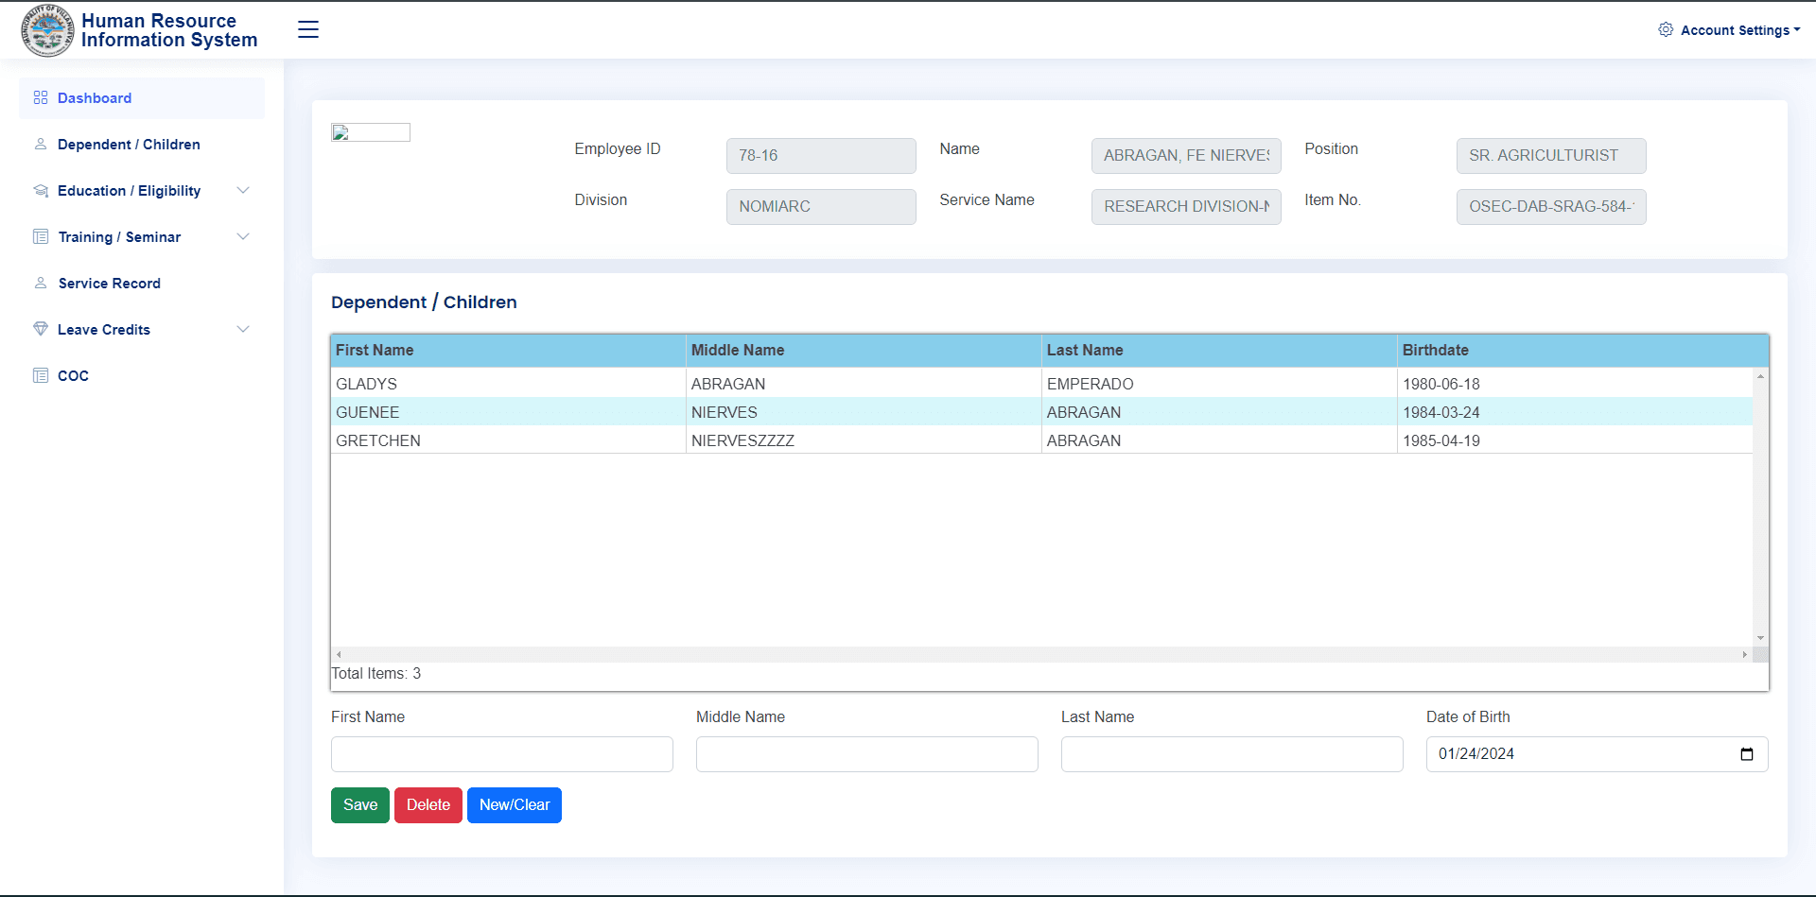This screenshot has width=1816, height=897.
Task: Expand the Education / Eligibility submenu chevron
Action: tap(243, 191)
